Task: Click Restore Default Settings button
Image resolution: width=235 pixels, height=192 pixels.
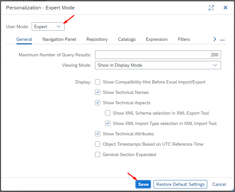Action: [x=180, y=184]
